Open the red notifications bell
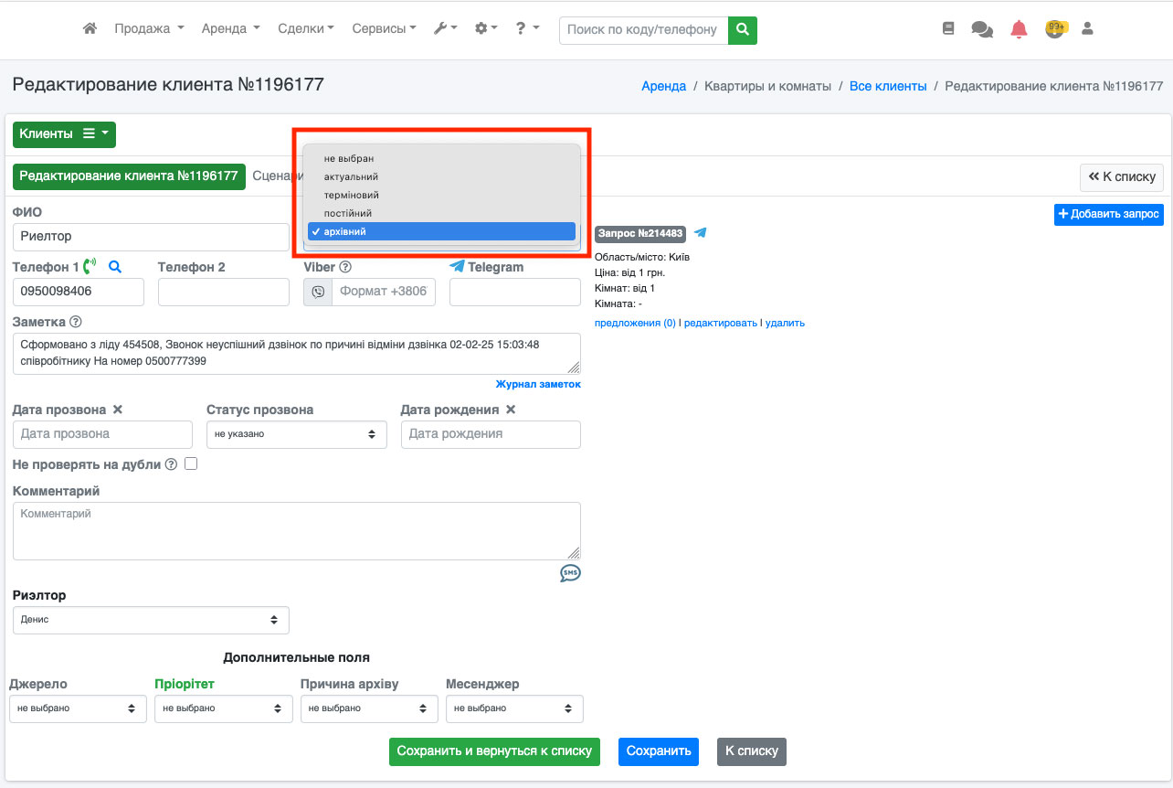 coord(1019,29)
